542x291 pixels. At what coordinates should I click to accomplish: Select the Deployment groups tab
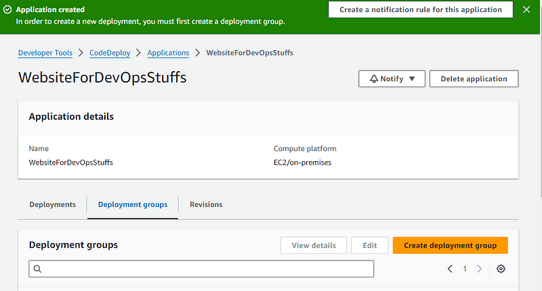[x=133, y=204]
